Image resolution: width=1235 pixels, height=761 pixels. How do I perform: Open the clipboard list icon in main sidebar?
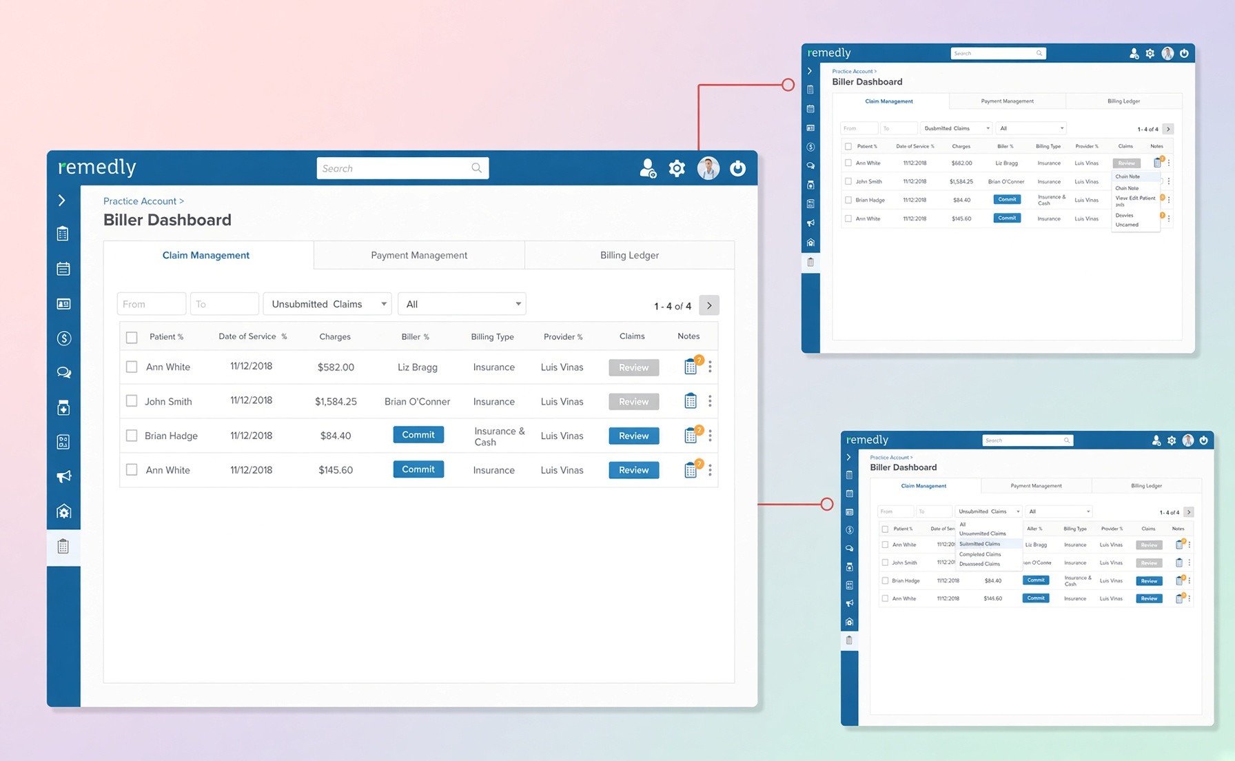[x=63, y=234]
